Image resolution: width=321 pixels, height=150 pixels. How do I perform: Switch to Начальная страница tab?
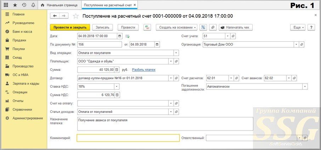click(59, 5)
